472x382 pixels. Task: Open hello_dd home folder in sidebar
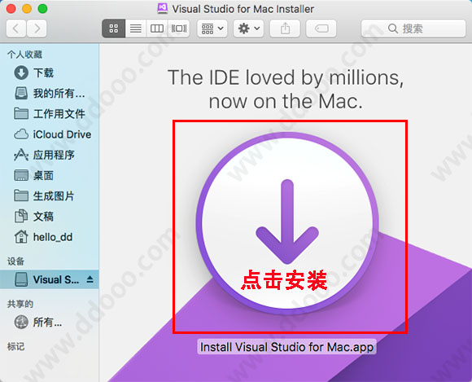coord(50,237)
